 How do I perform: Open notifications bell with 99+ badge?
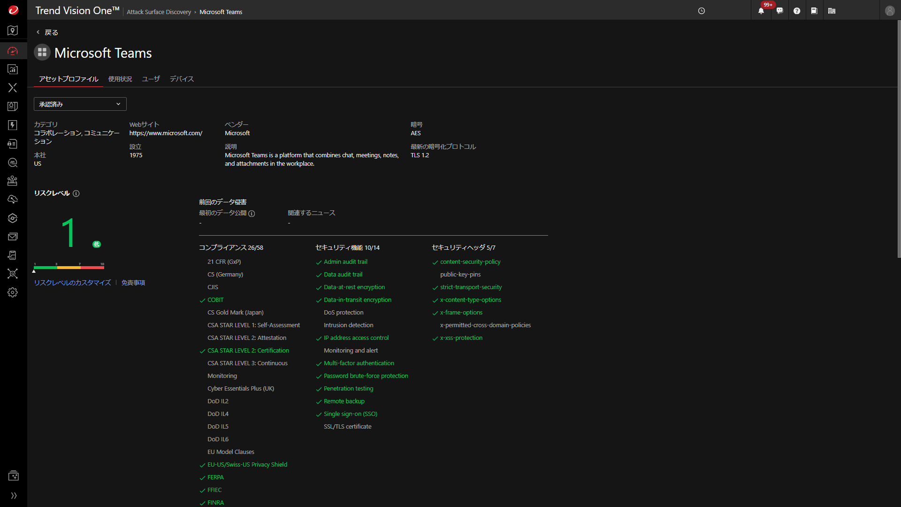pos(761,11)
